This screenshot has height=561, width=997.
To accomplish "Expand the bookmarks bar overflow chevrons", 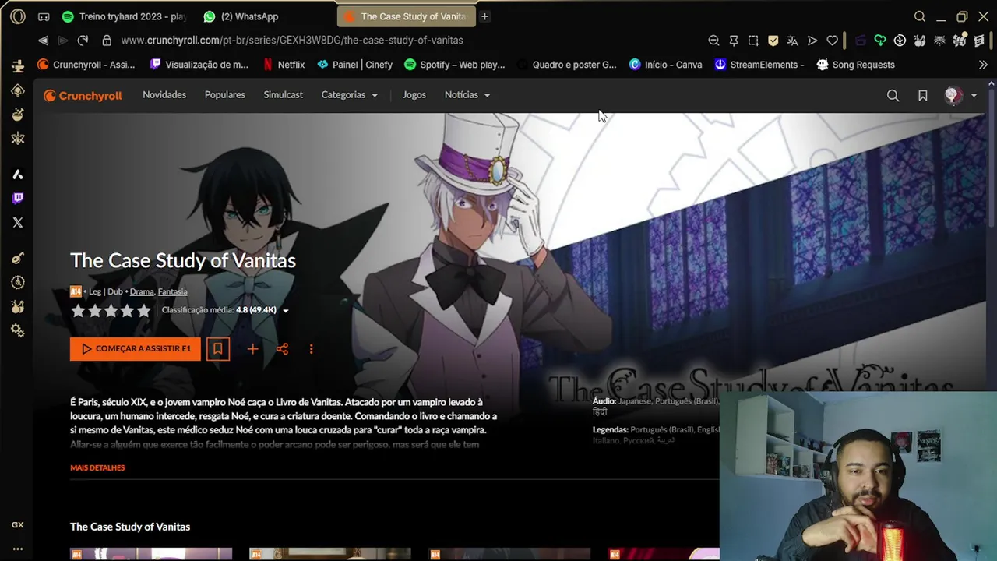I will pyautogui.click(x=983, y=65).
